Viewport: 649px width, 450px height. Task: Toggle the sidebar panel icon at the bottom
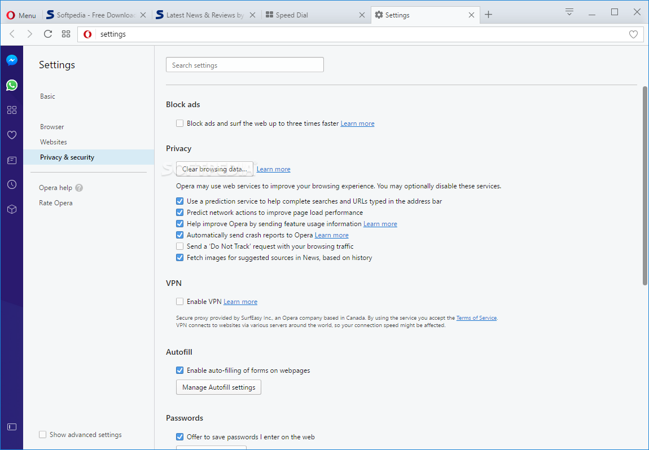click(12, 427)
